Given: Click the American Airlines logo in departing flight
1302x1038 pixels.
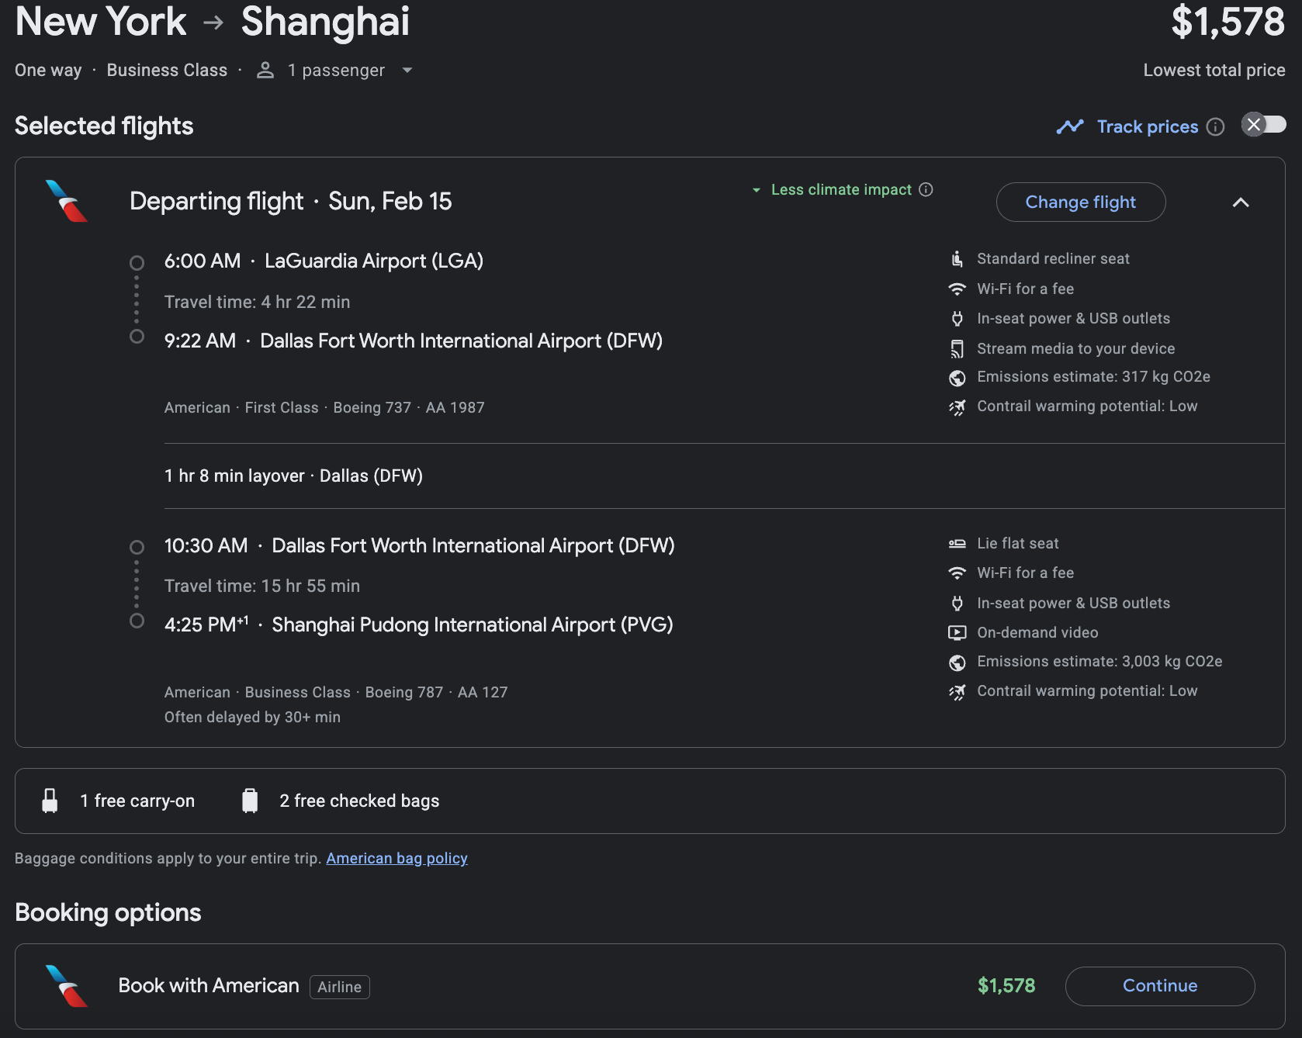Looking at the screenshot, I should (x=67, y=201).
